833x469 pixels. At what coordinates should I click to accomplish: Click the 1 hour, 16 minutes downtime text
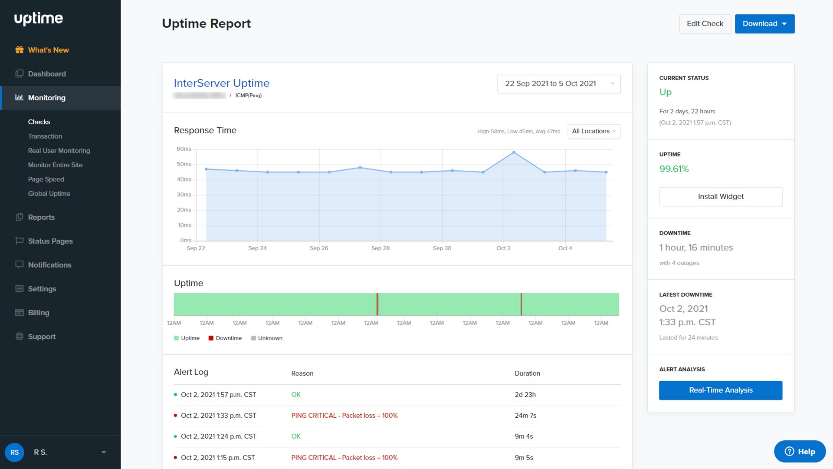pyautogui.click(x=696, y=248)
